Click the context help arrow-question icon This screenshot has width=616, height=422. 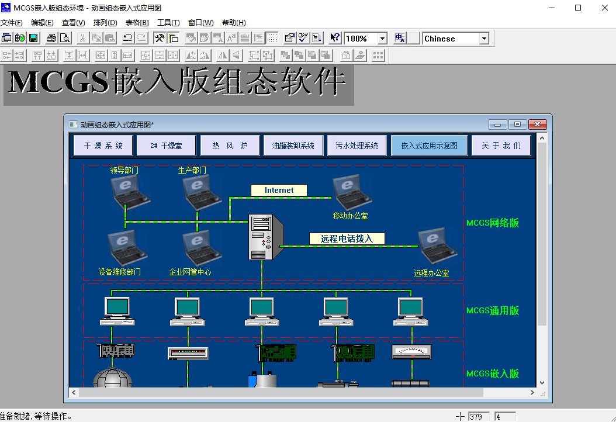tap(335, 38)
